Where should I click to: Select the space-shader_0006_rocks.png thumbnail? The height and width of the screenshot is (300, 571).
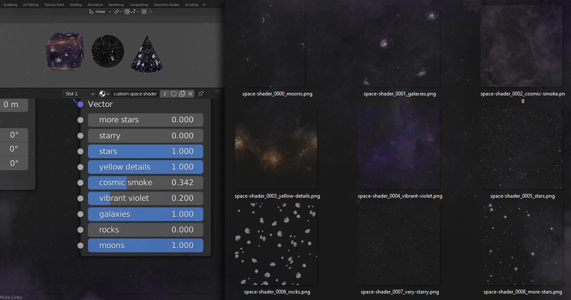click(x=276, y=243)
